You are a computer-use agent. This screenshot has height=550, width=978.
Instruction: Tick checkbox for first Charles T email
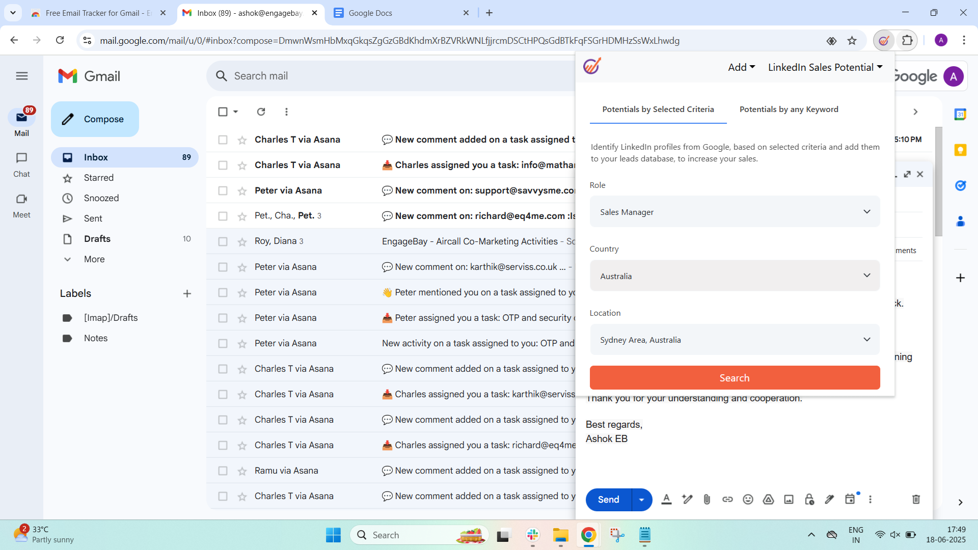223,140
